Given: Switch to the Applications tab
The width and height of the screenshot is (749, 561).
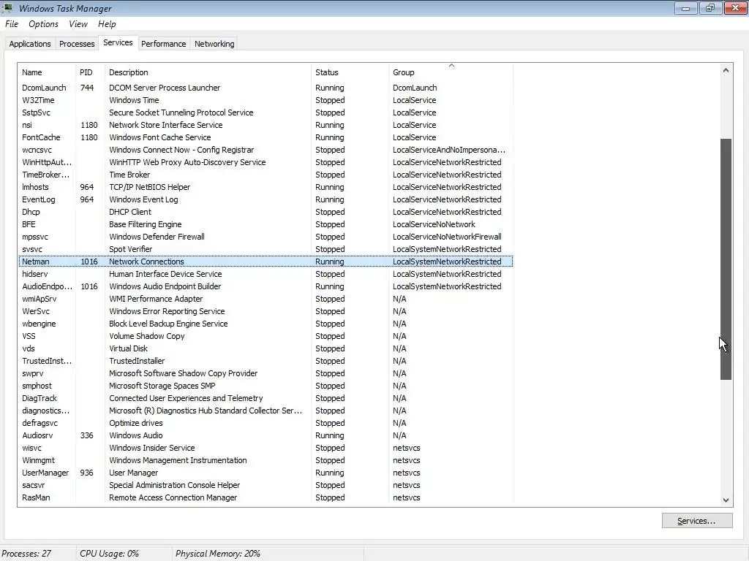Looking at the screenshot, I should tap(29, 44).
